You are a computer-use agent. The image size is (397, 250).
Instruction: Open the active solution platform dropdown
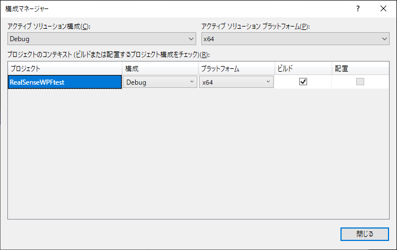295,39
